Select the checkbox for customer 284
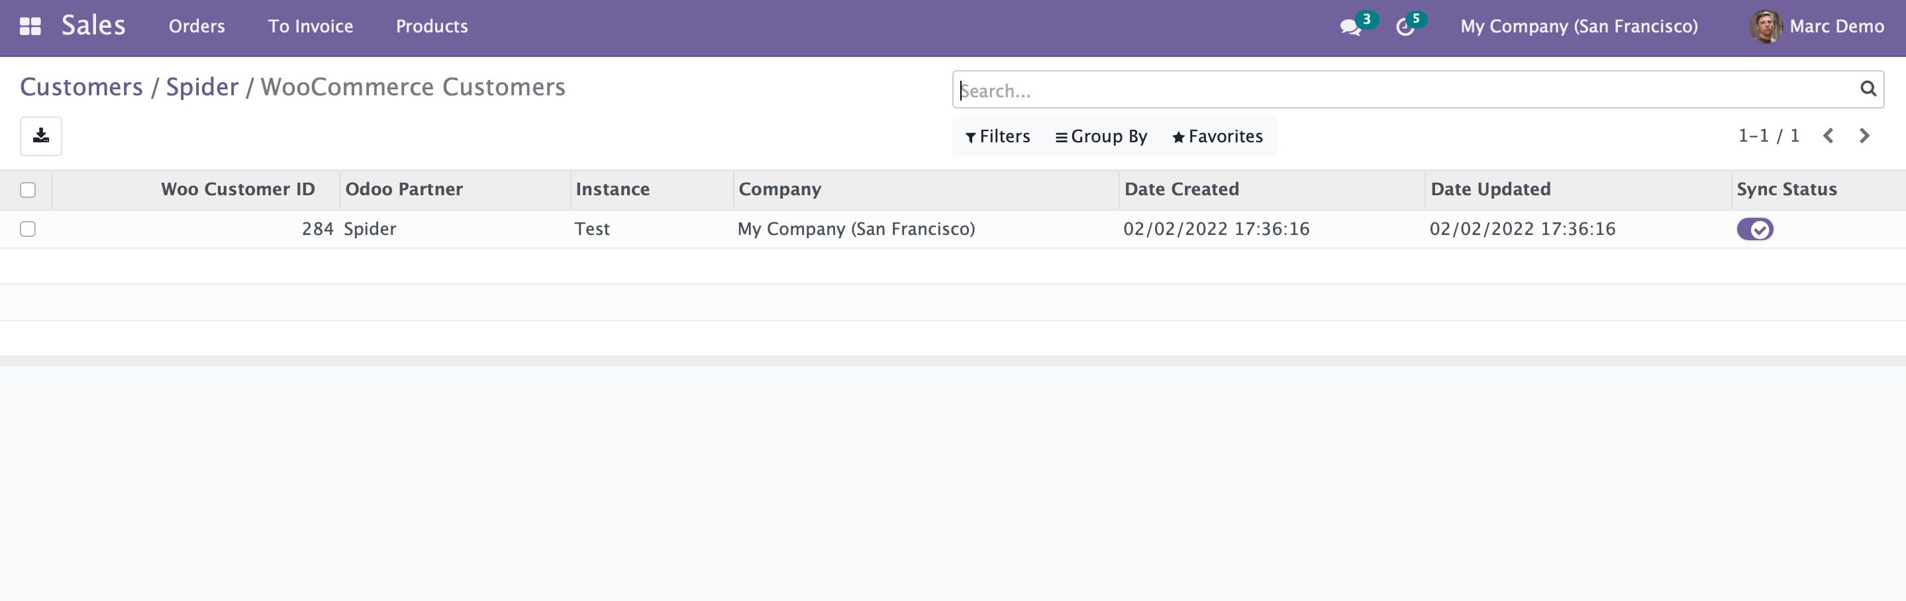The height and width of the screenshot is (601, 1906). click(28, 229)
